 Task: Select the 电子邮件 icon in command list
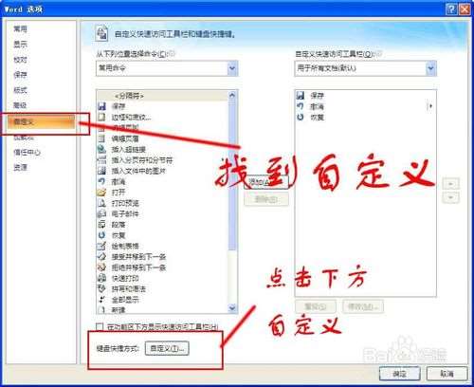101,213
